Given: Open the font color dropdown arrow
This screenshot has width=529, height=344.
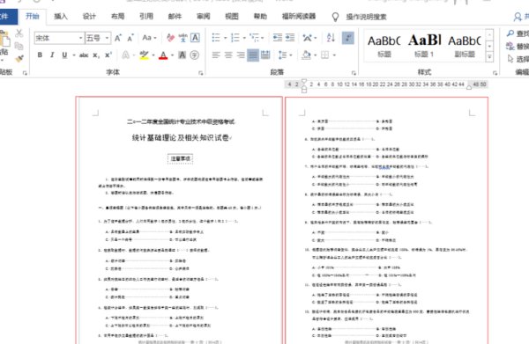Looking at the screenshot, I should pyautogui.click(x=173, y=55).
